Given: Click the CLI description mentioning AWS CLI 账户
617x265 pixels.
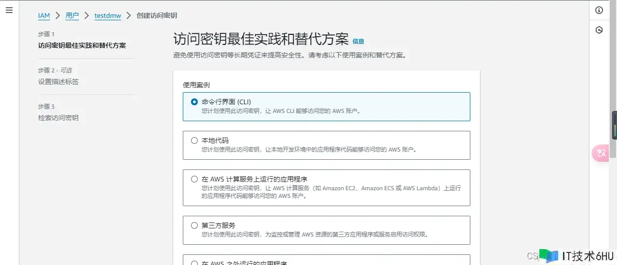Looking at the screenshot, I should pos(281,111).
